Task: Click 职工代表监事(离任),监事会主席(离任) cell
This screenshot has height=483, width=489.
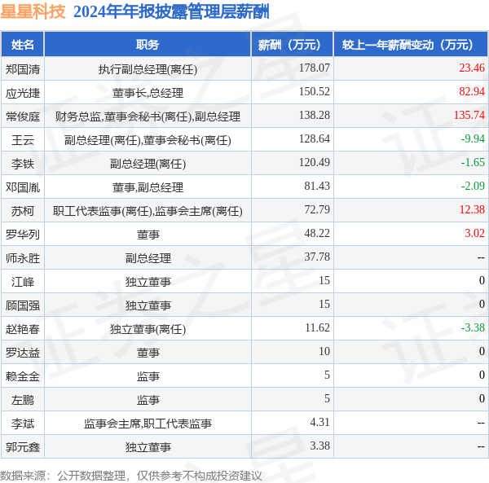Action: tap(148, 211)
